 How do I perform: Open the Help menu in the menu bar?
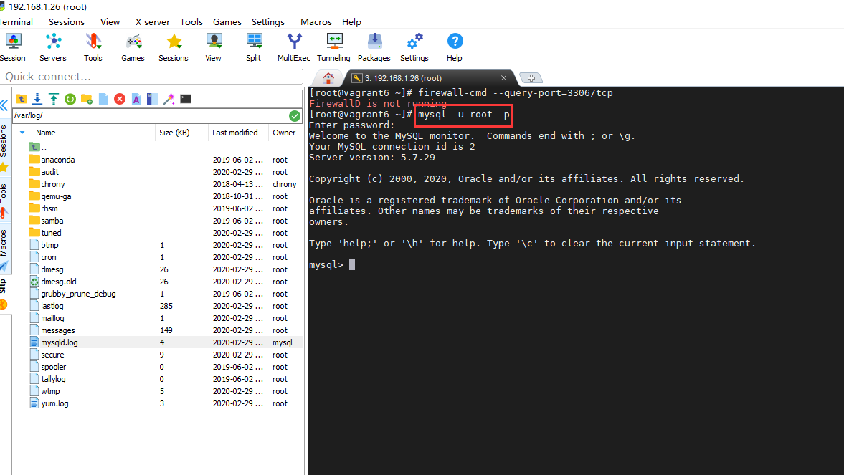(x=351, y=22)
